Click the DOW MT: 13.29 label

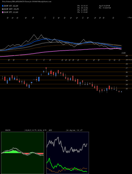(x=11, y=9)
